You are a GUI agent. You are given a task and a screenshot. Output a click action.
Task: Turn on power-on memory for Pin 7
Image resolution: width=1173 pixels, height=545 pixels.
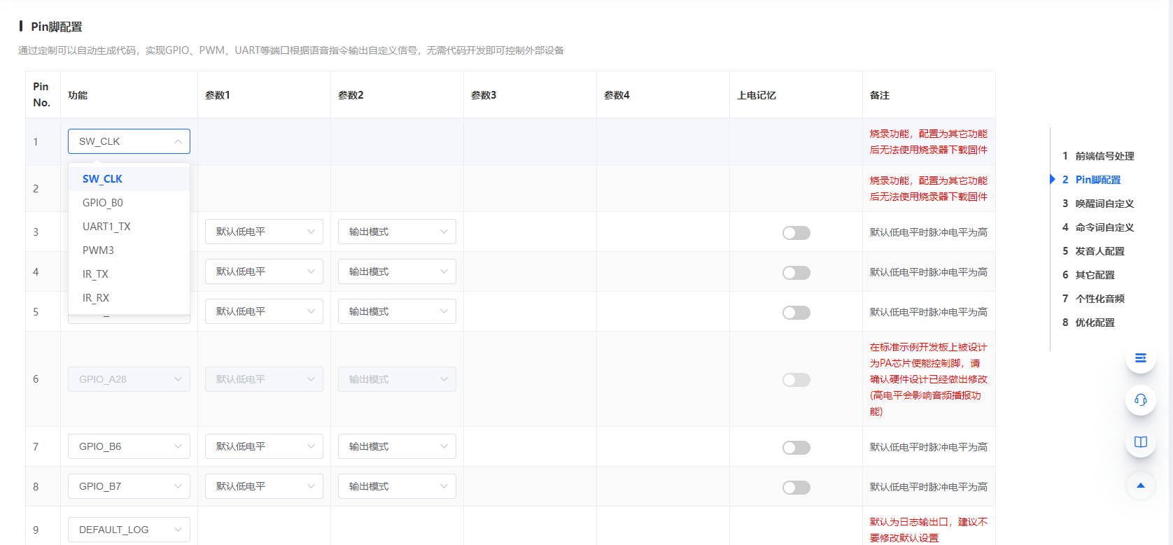tap(796, 448)
